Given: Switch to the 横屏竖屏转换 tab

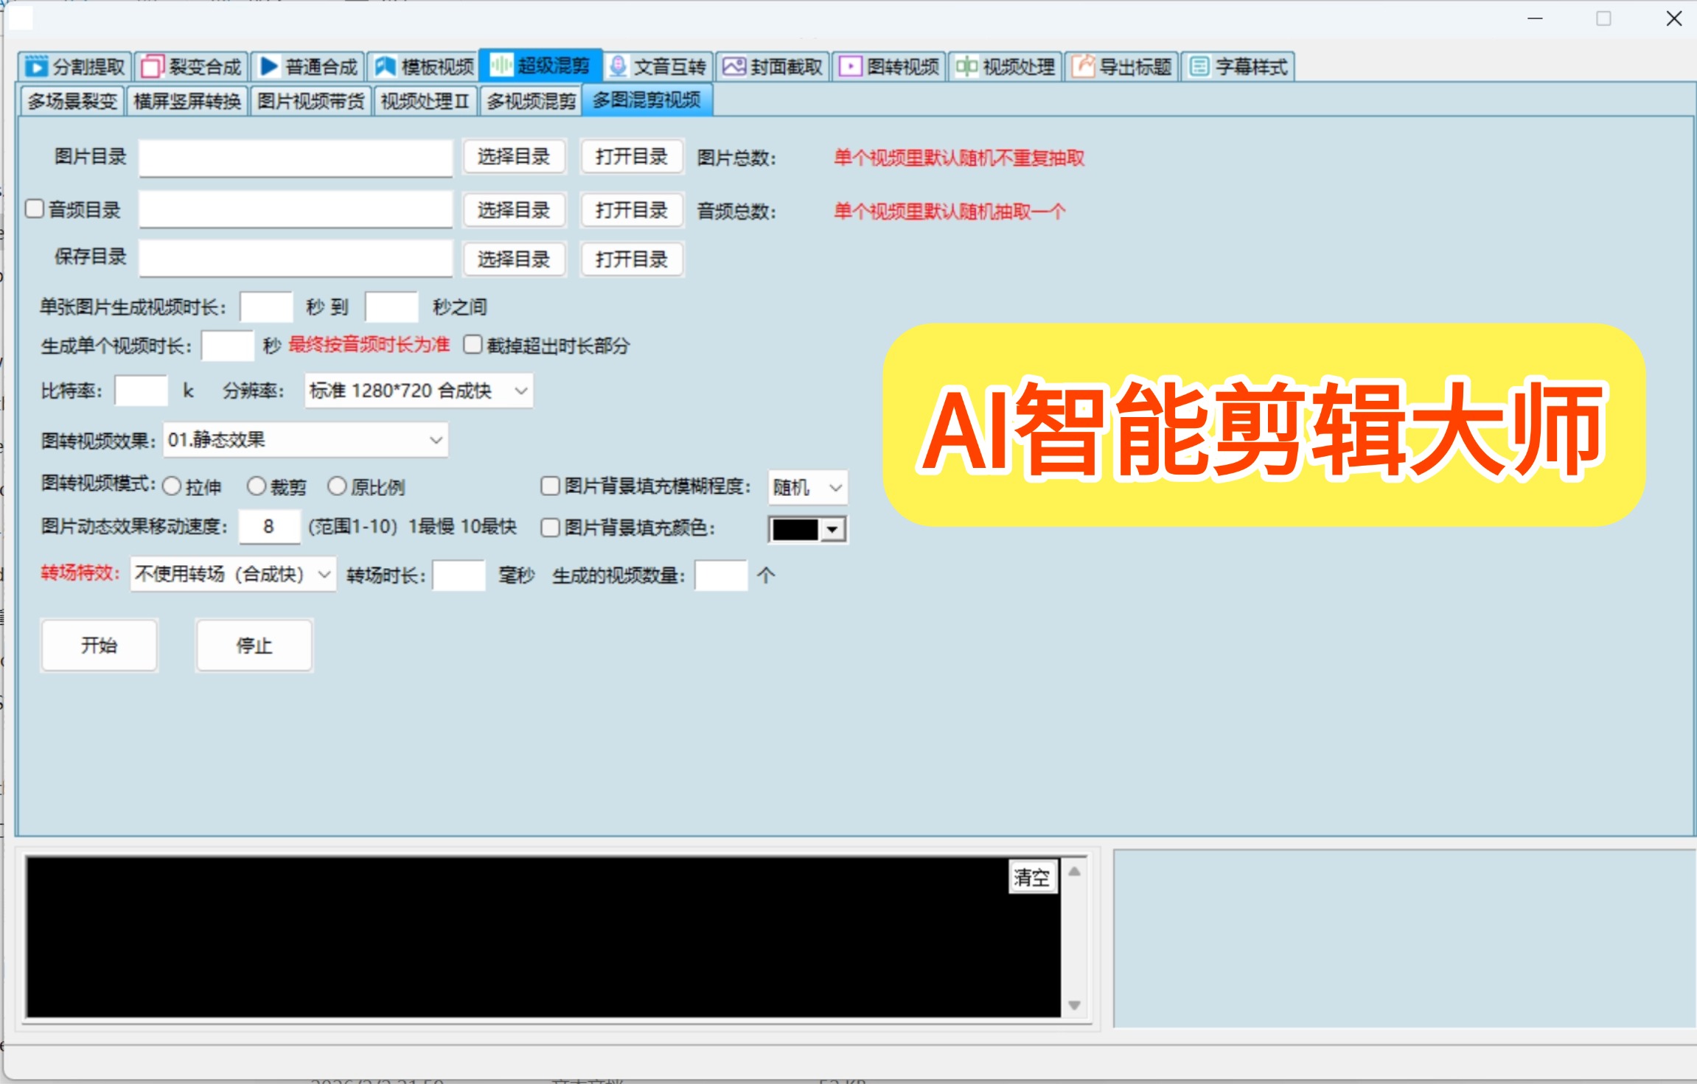Looking at the screenshot, I should click(188, 101).
